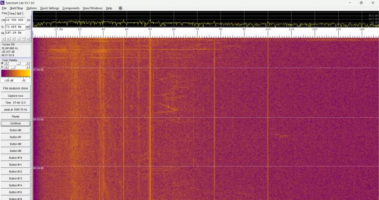Viewport: 379px width, 200px height.
Task: Click Button #7 in the side panel
Action: pyautogui.click(x=16, y=137)
